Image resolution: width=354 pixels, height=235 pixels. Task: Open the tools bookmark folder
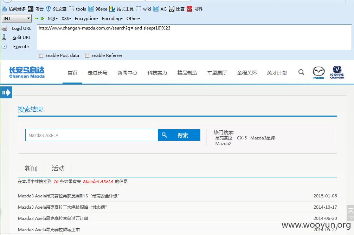(77, 9)
